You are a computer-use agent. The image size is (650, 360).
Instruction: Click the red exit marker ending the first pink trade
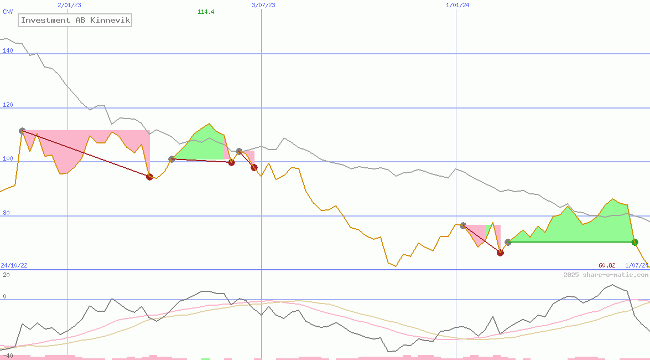[x=149, y=177]
